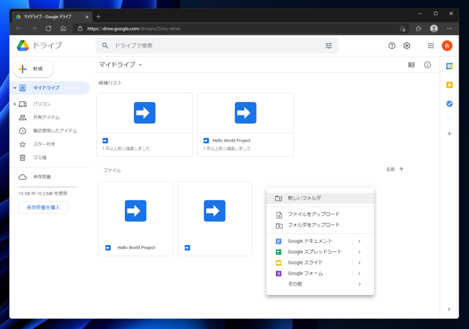Reload the page in browser
469x329 pixels.
click(48, 29)
